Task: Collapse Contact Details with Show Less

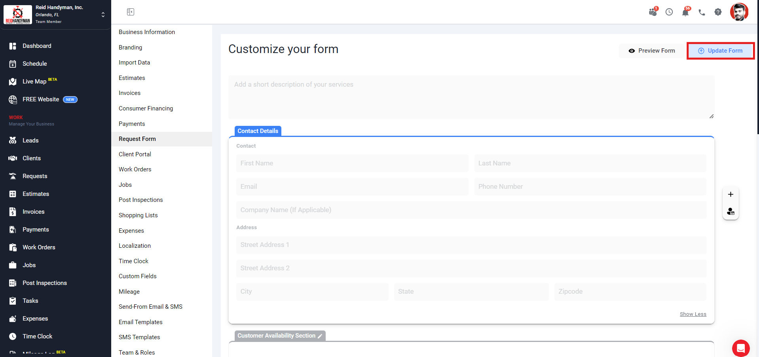Action: click(x=693, y=314)
